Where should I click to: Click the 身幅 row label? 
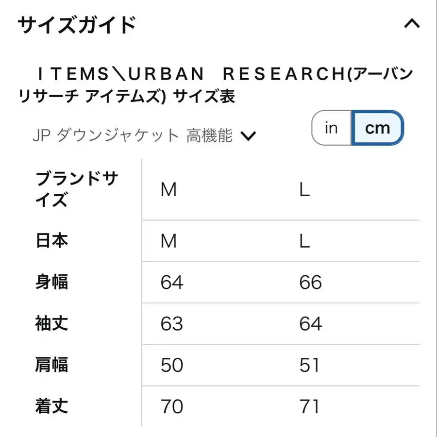point(51,283)
